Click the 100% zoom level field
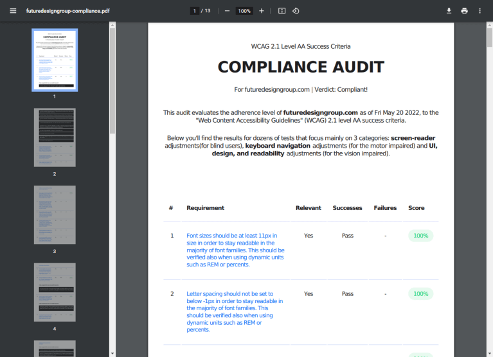 (x=244, y=11)
